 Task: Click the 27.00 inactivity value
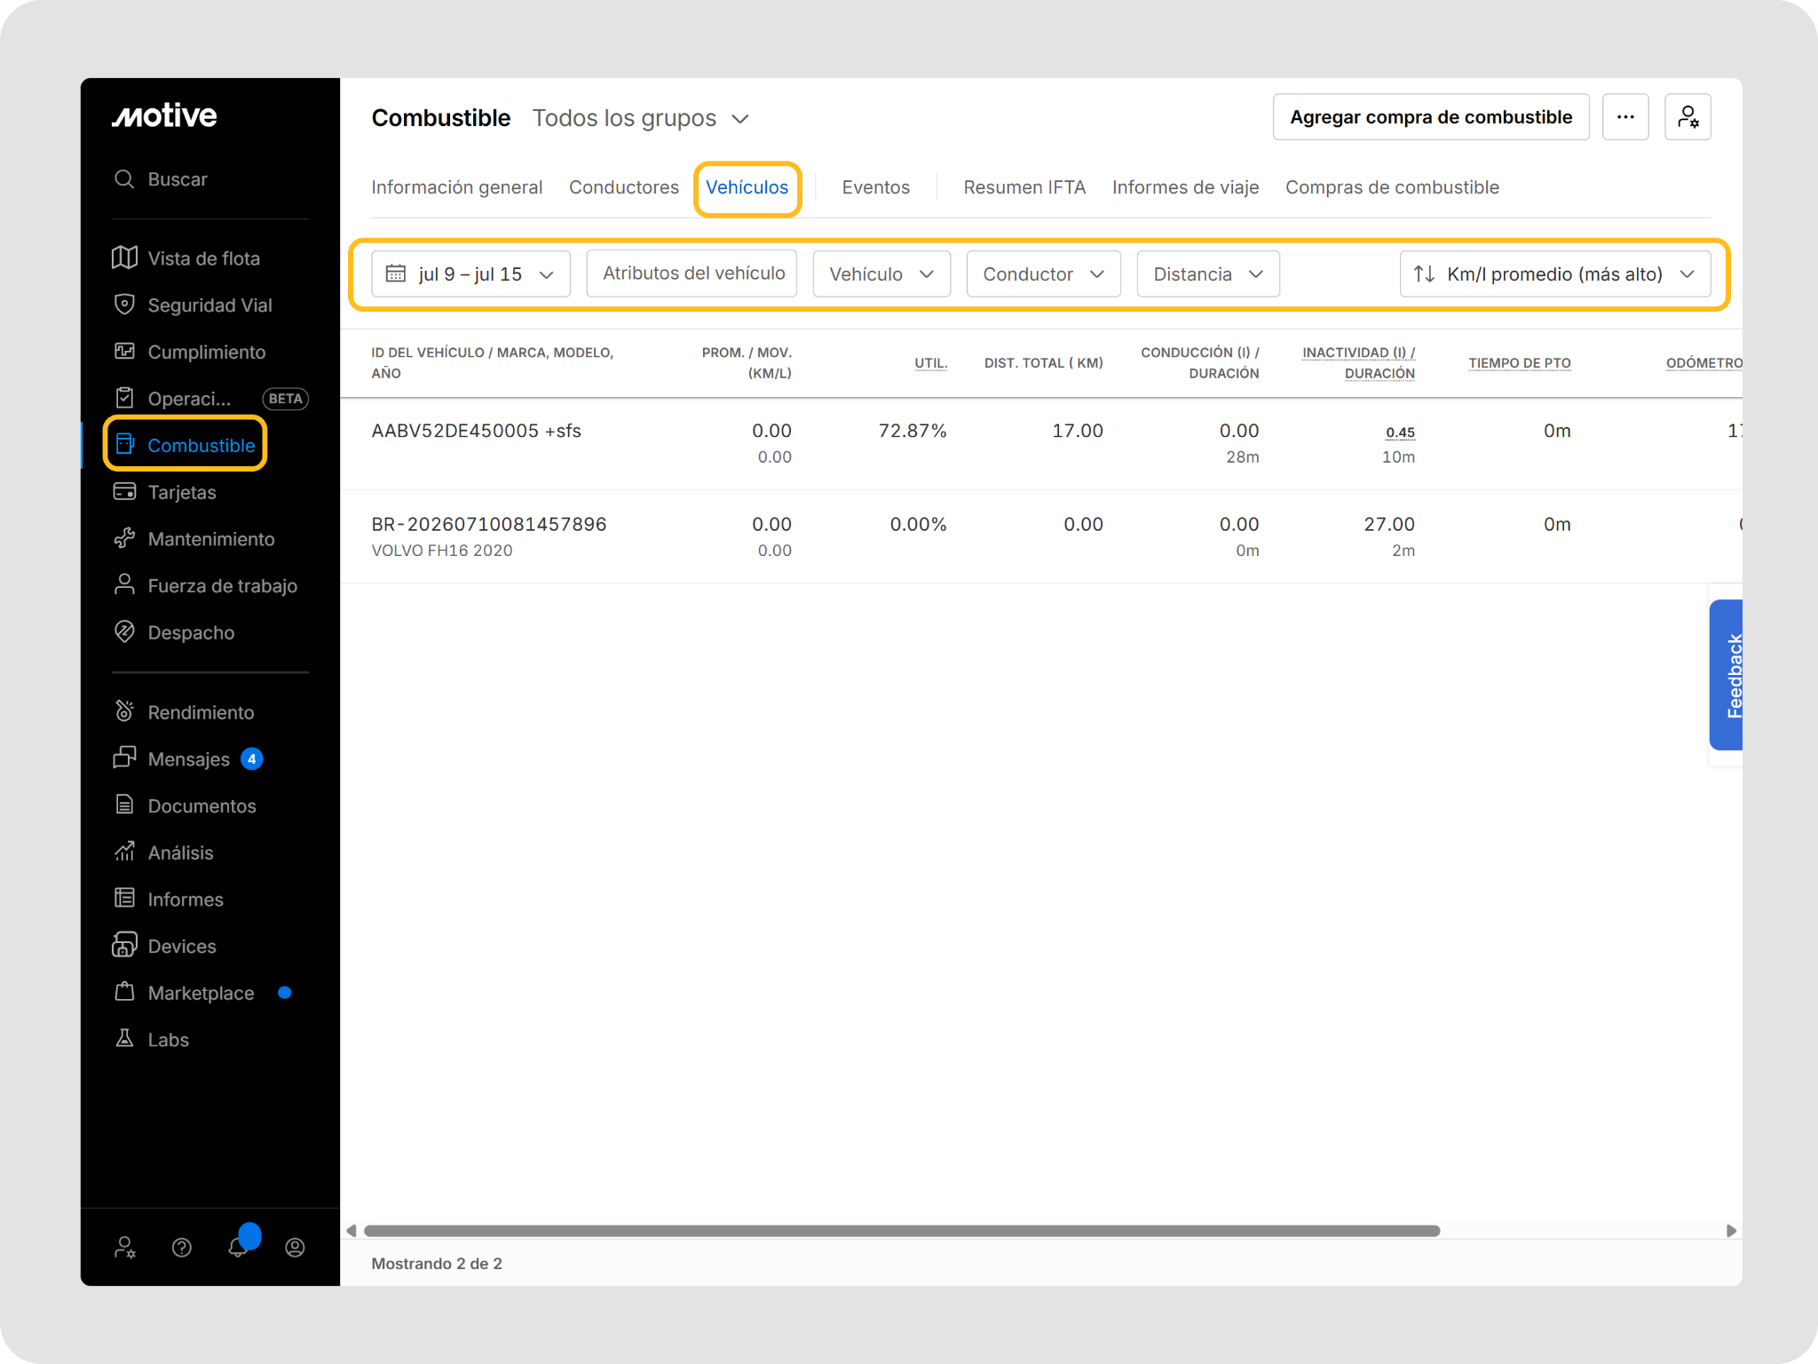(1389, 525)
